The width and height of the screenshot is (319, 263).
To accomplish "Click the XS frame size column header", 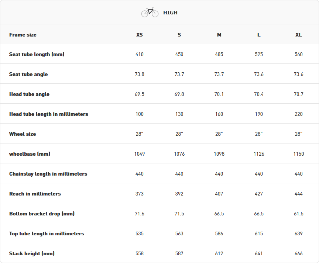I will coord(140,35).
